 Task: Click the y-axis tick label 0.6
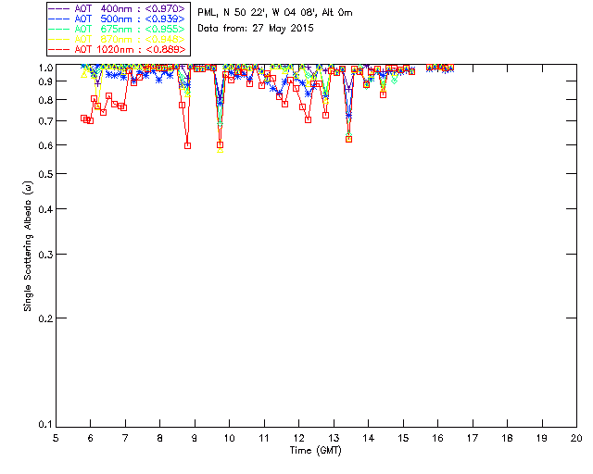pos(45,145)
